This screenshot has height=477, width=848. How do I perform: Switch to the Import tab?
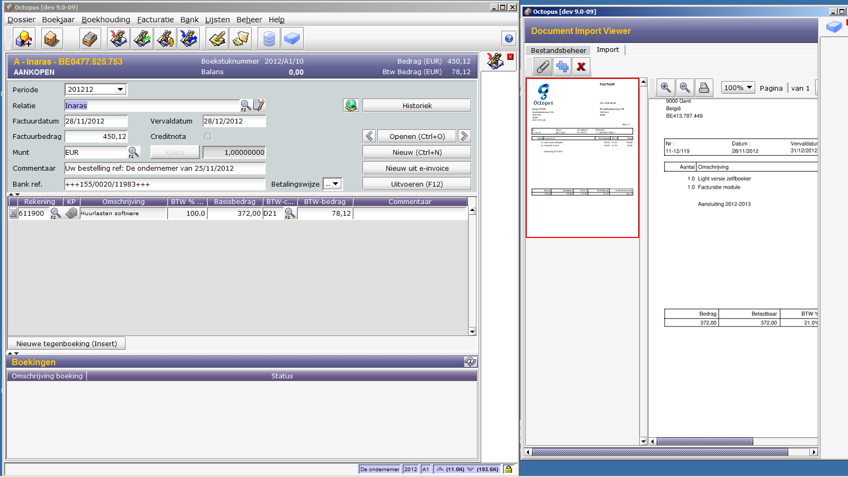(x=608, y=50)
